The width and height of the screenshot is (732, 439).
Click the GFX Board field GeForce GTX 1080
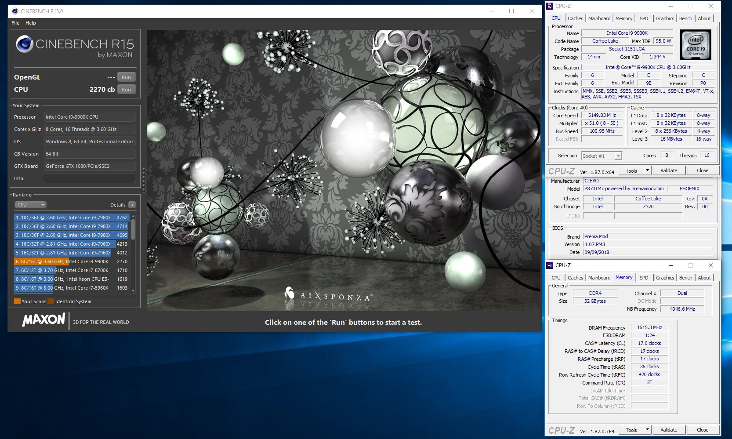(x=90, y=166)
